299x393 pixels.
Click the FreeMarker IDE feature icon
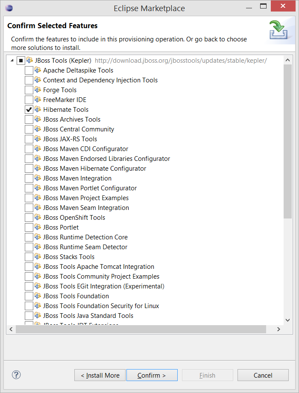pos(38,99)
